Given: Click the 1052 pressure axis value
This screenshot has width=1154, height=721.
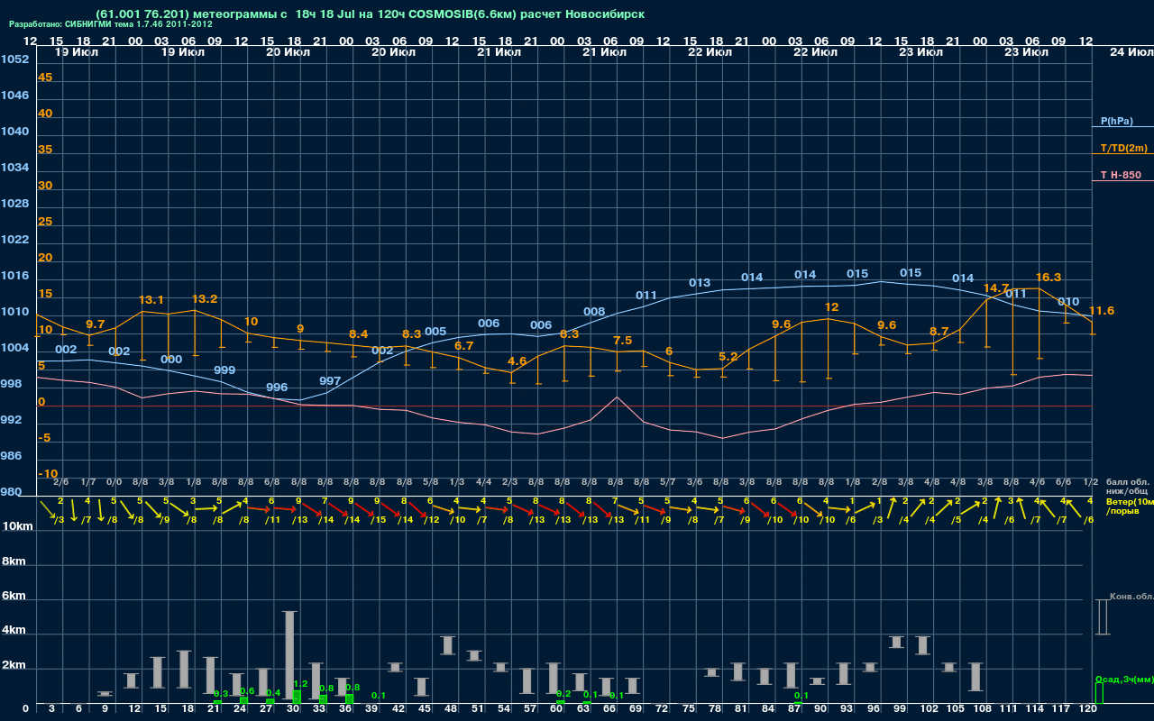Looking at the screenshot, I should coord(14,59).
